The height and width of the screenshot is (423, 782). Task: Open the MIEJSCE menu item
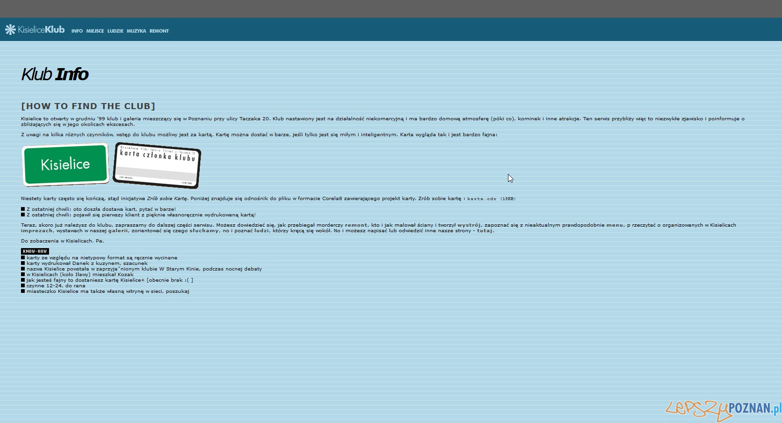click(95, 31)
